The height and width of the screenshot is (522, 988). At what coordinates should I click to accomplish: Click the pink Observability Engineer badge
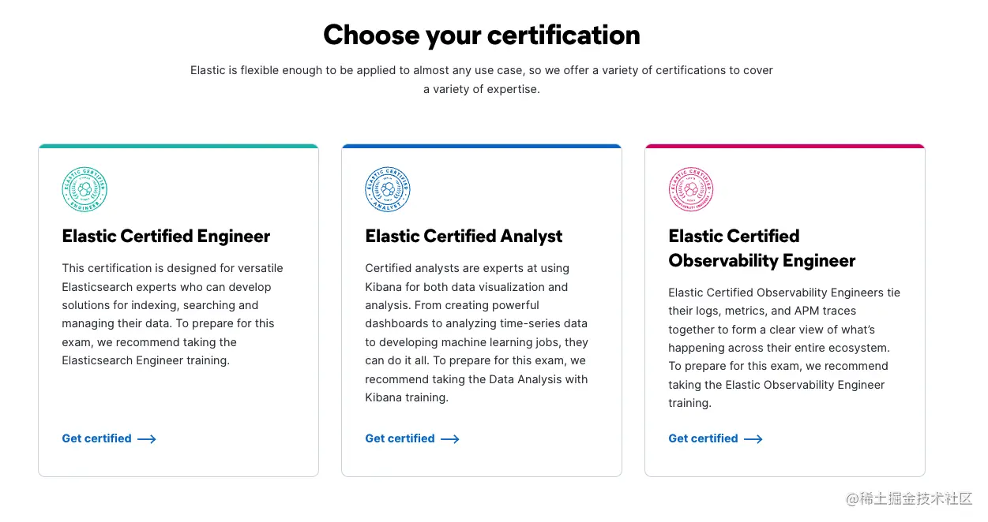coord(691,190)
